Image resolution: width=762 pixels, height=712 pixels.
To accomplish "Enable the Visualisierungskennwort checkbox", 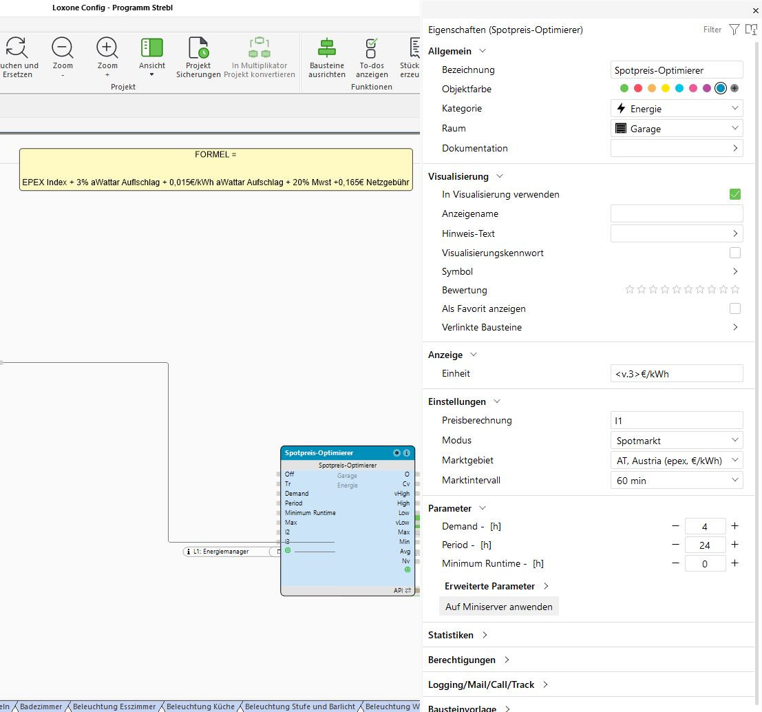I will [735, 253].
